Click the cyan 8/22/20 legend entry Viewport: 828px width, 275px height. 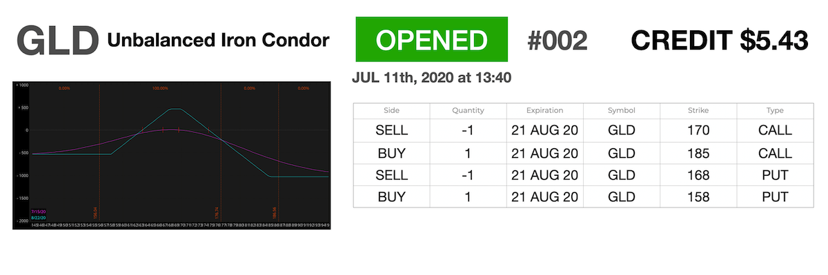pyautogui.click(x=39, y=218)
